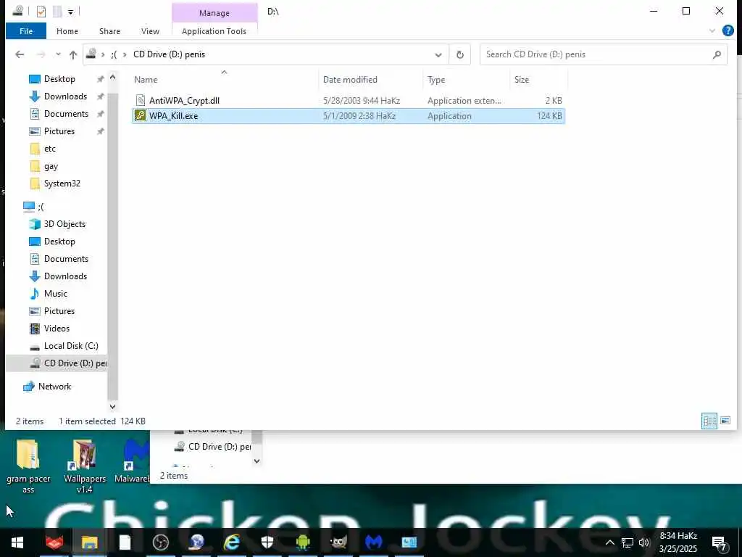Expand the address bar history dropdown

tap(438, 54)
